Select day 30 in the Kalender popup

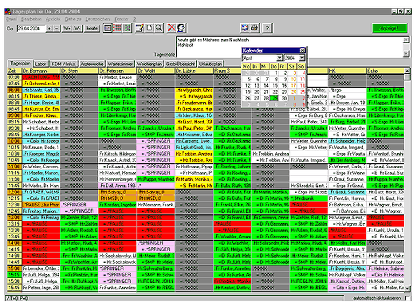click(x=285, y=98)
